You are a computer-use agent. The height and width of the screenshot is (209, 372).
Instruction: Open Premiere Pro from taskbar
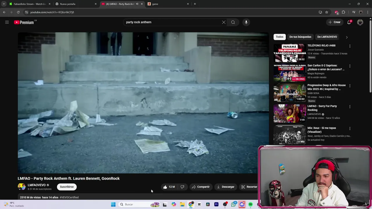pyautogui.click(x=216, y=205)
